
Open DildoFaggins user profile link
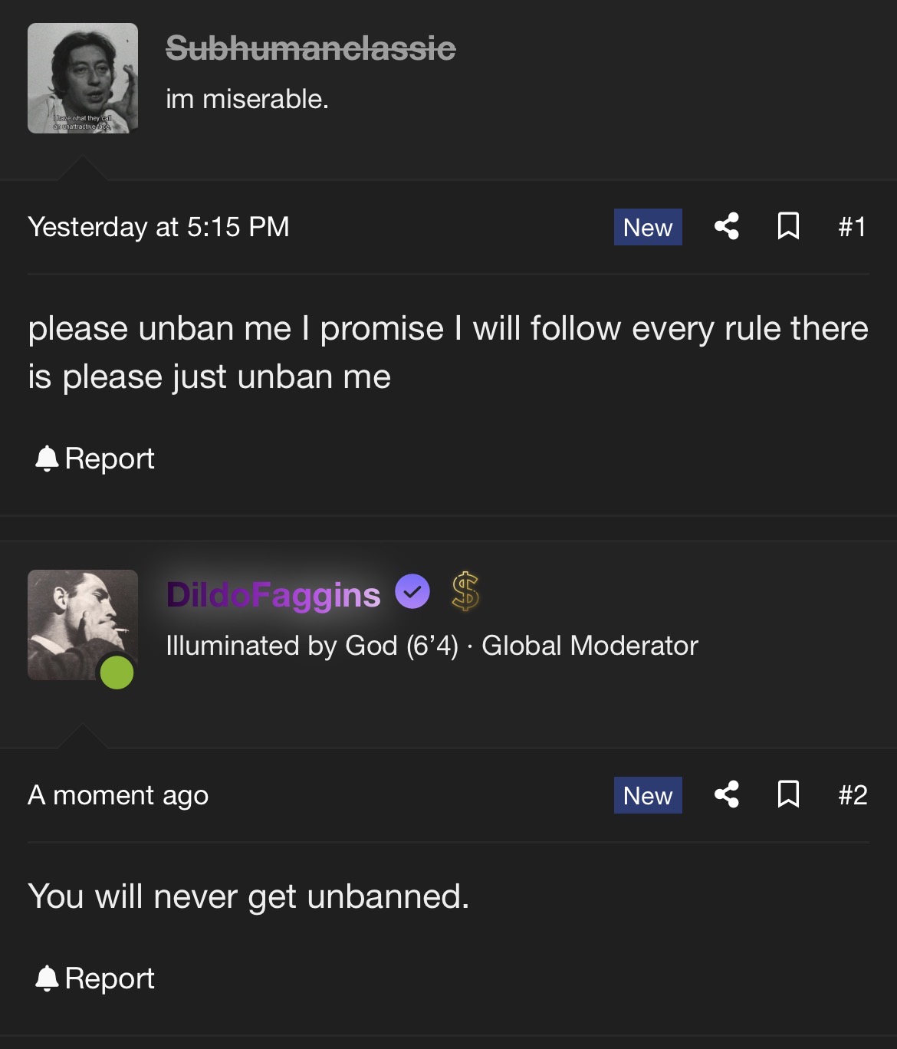273,594
